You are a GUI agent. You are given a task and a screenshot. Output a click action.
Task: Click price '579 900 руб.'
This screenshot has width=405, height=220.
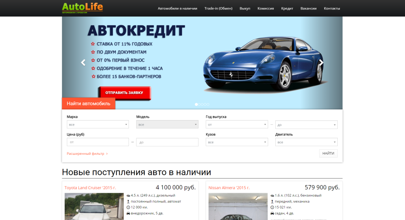322,187
